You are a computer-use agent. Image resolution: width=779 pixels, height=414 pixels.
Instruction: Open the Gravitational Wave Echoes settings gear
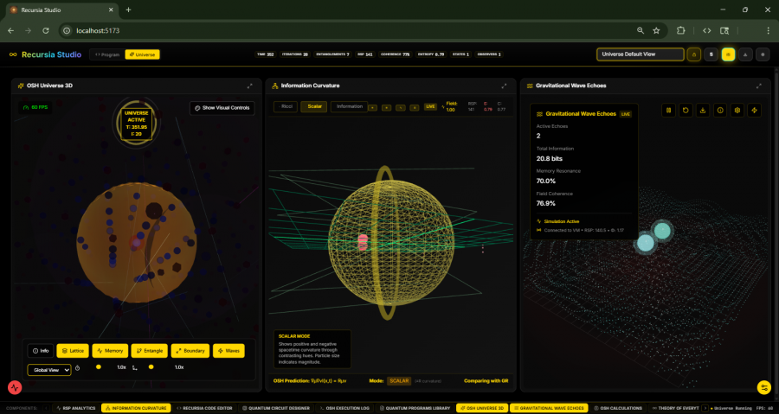tap(737, 111)
